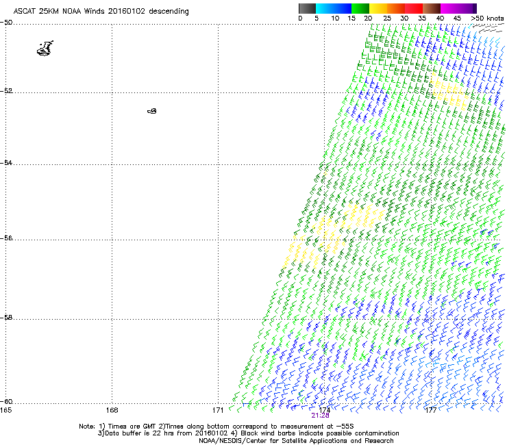507x445 pixels.
Task: Click the green 15-20 knots legend color
Action: [x=360, y=8]
